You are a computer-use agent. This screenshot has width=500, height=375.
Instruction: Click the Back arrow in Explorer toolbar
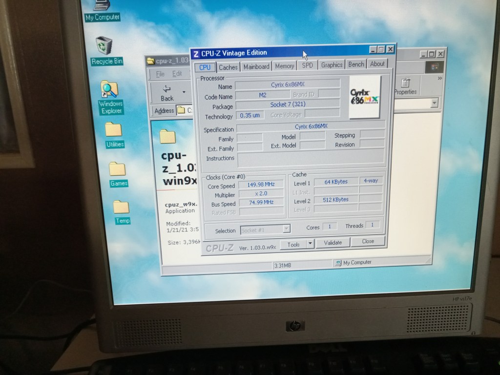[167, 91]
